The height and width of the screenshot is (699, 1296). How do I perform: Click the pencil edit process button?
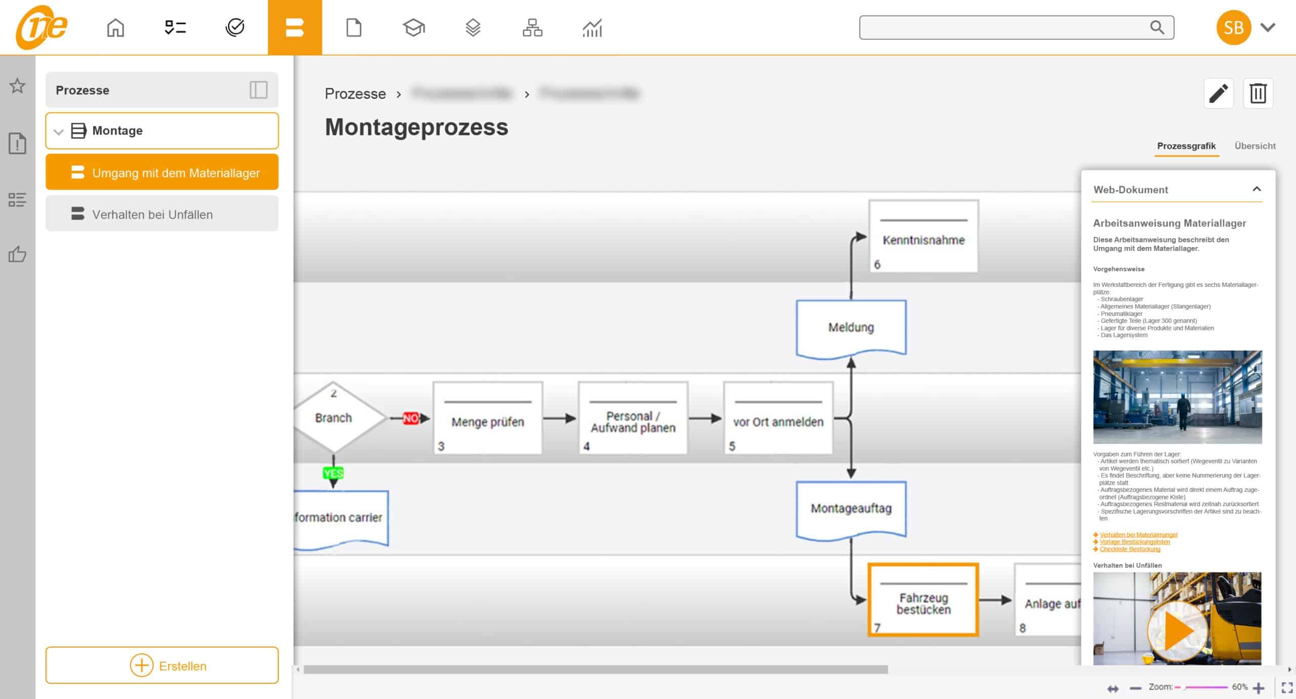[1218, 93]
